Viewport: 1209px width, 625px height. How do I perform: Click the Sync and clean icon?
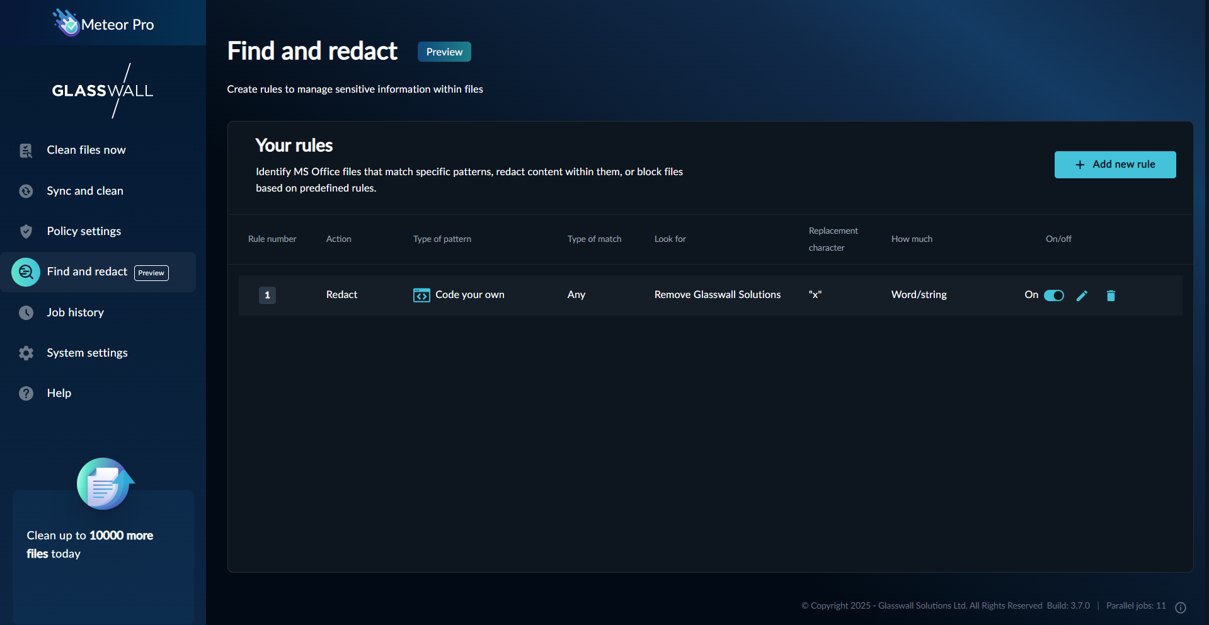[x=26, y=191]
